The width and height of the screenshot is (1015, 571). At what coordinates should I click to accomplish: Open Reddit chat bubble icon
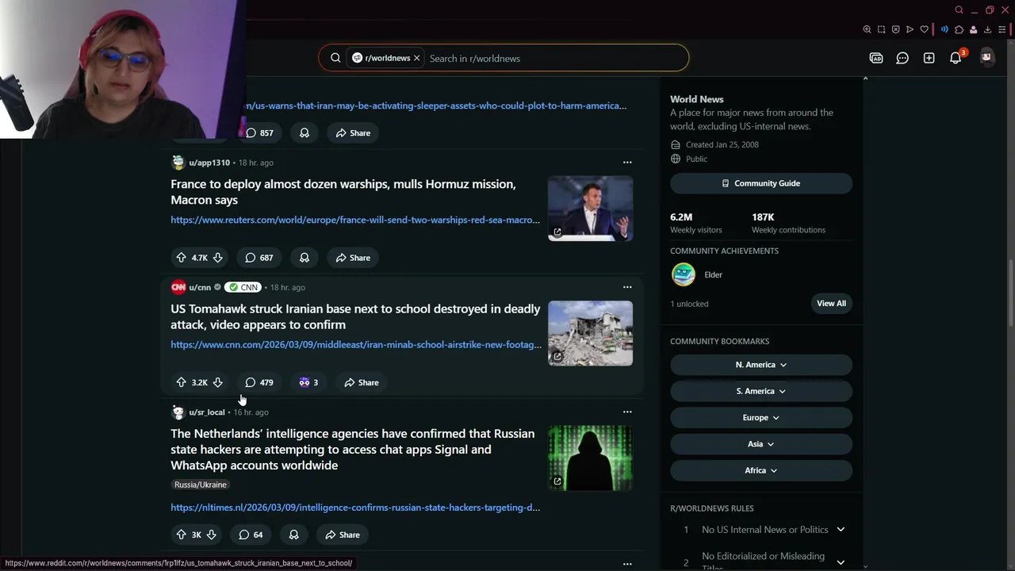(902, 58)
